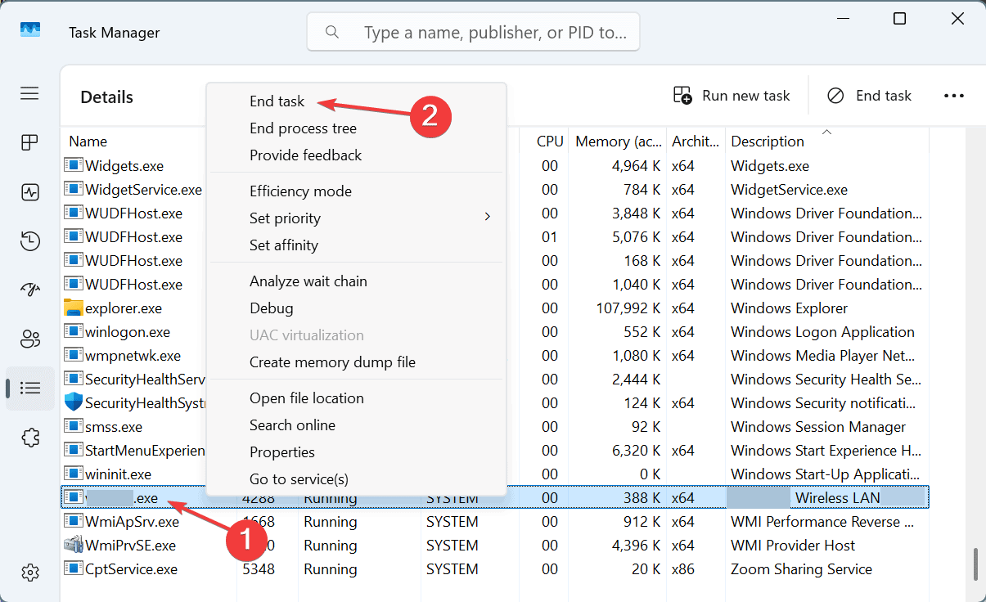Click the Zoom Sharing Service description

click(x=801, y=569)
